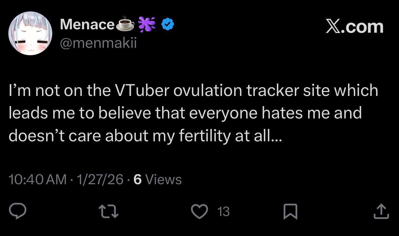The width and height of the screenshot is (399, 236).
Task: Bookmark this tweet
Action: pyautogui.click(x=290, y=212)
